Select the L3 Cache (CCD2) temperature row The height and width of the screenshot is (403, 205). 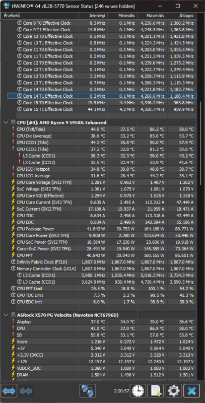click(102, 162)
